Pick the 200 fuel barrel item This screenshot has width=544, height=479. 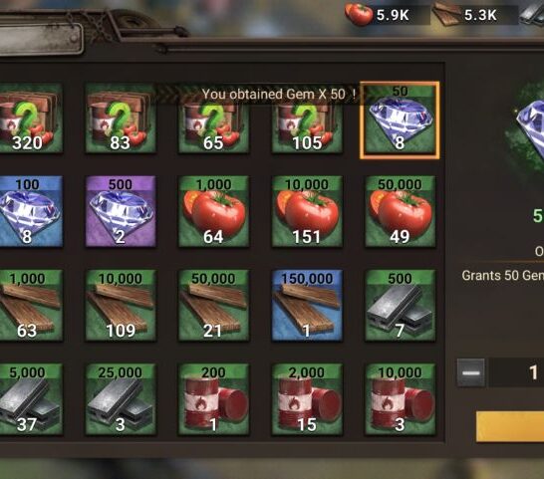tap(213, 399)
